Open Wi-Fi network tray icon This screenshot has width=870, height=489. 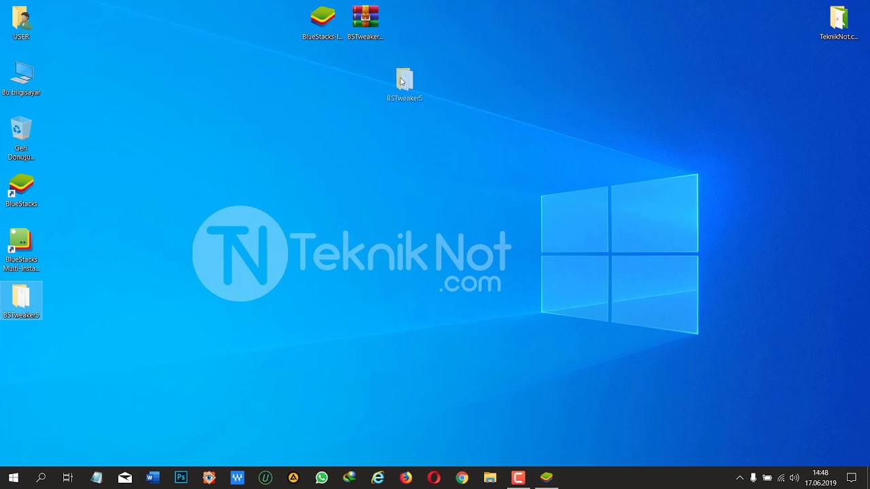tap(781, 478)
